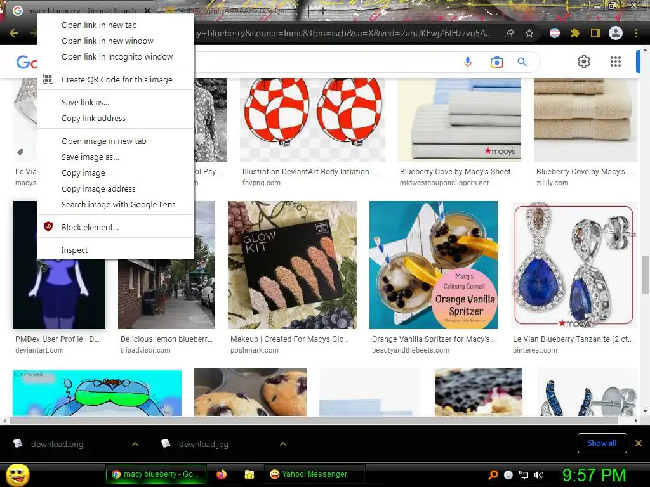The image size is (650, 487).
Task: Click the tray smiley face icon
Action: [x=508, y=475]
